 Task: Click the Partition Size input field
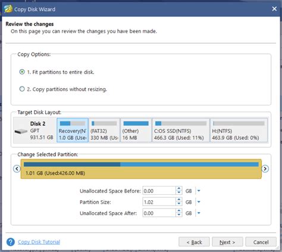(159, 202)
